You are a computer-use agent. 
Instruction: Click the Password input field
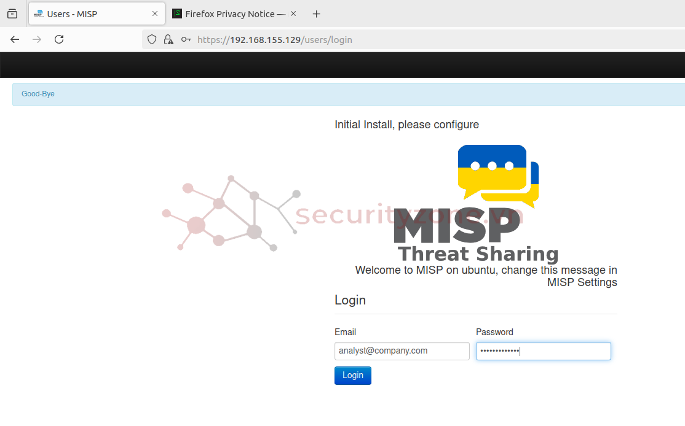[x=544, y=351]
